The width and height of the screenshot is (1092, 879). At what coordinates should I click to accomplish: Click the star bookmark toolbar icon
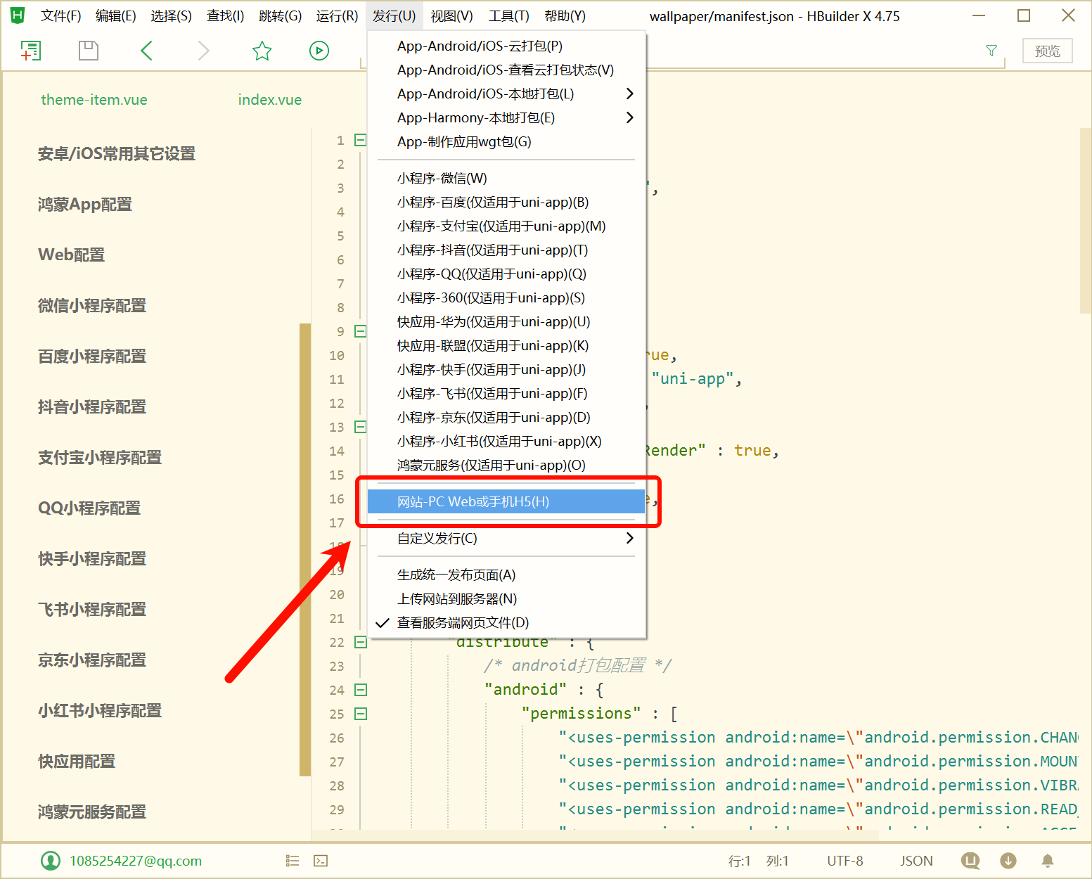pyautogui.click(x=262, y=51)
